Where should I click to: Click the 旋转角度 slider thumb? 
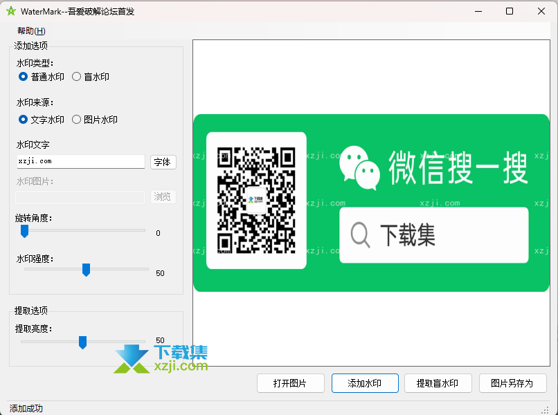coord(24,231)
